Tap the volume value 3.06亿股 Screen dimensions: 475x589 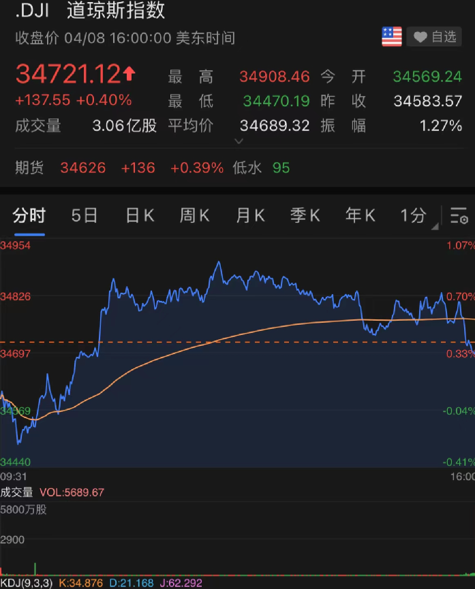pos(125,126)
